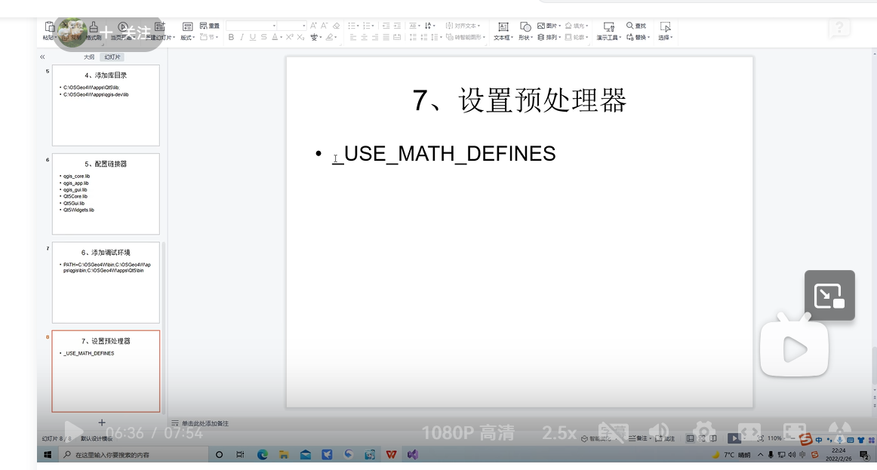
Task: Decrease paragraph indent
Action: coord(386,26)
